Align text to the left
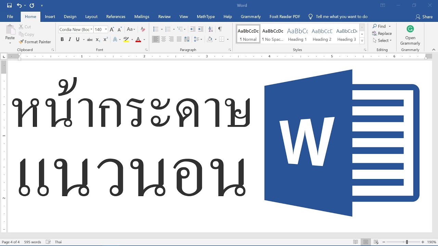This screenshot has width=438, height=246. coord(156,40)
